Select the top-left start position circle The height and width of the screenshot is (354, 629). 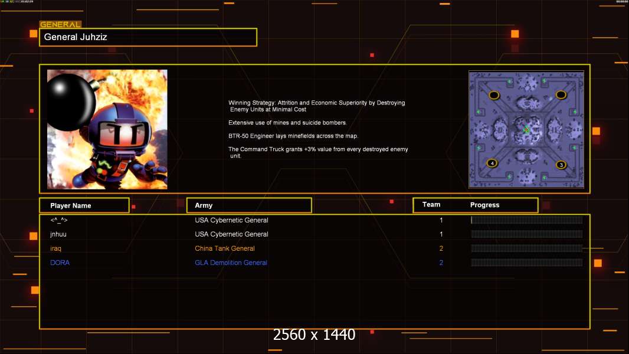coord(494,95)
